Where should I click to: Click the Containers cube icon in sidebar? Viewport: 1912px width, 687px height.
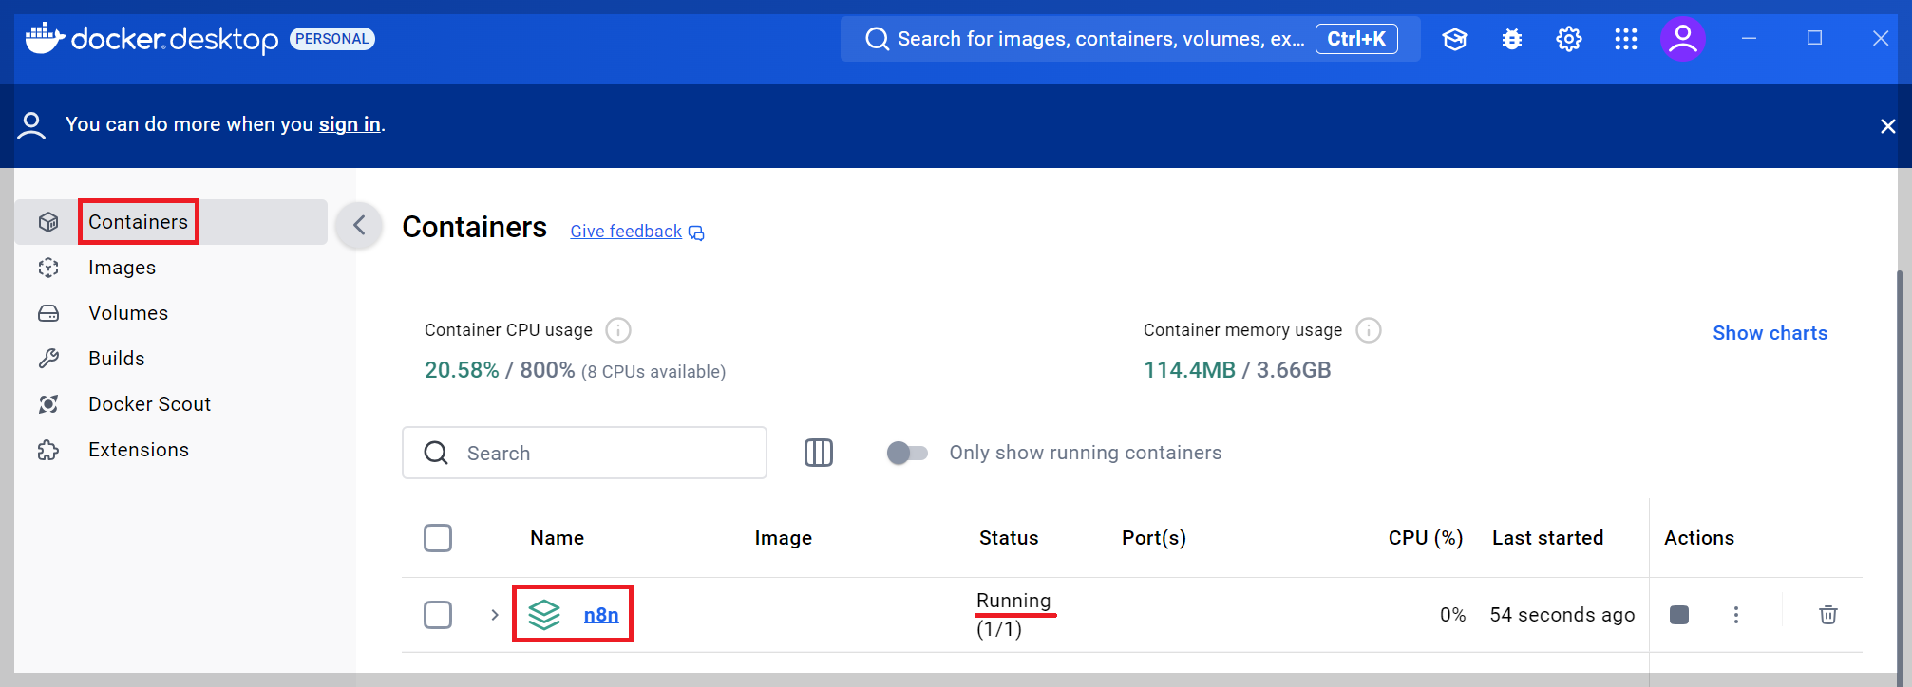(x=48, y=222)
